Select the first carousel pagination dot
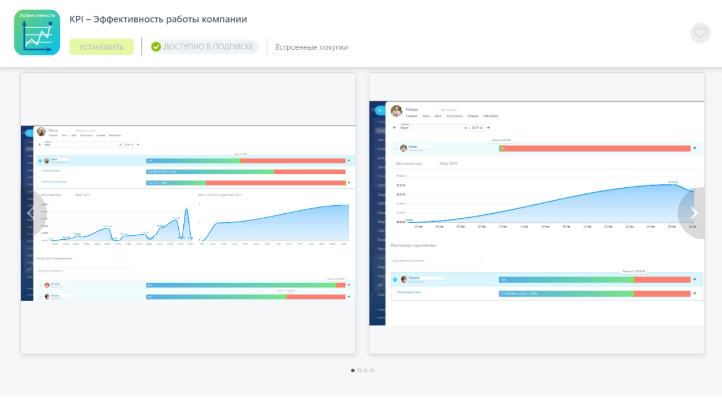The height and width of the screenshot is (418, 722). [353, 371]
